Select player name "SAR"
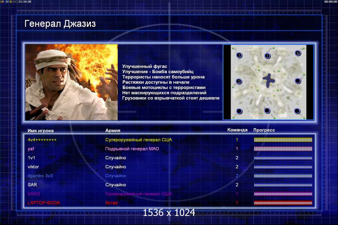The image size is (338, 225). tap(32, 185)
